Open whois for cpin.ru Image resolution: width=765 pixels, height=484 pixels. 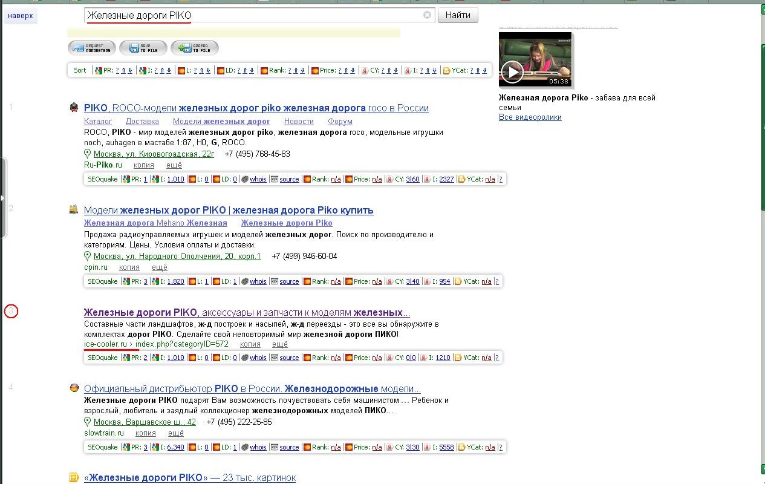(258, 281)
